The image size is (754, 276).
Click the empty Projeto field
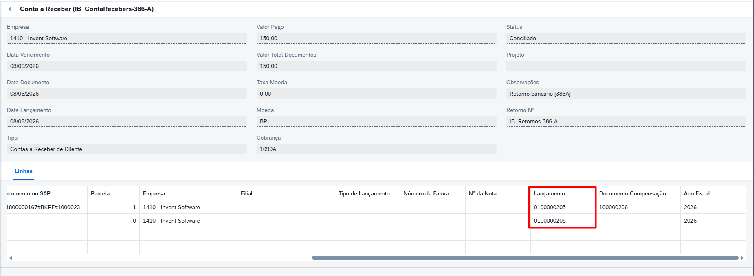(x=626, y=66)
